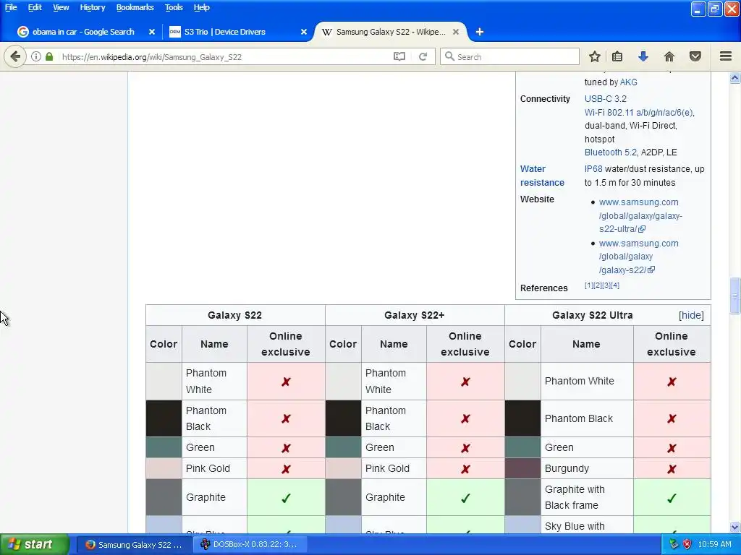Click the search magnifier icon in search box

pos(450,56)
